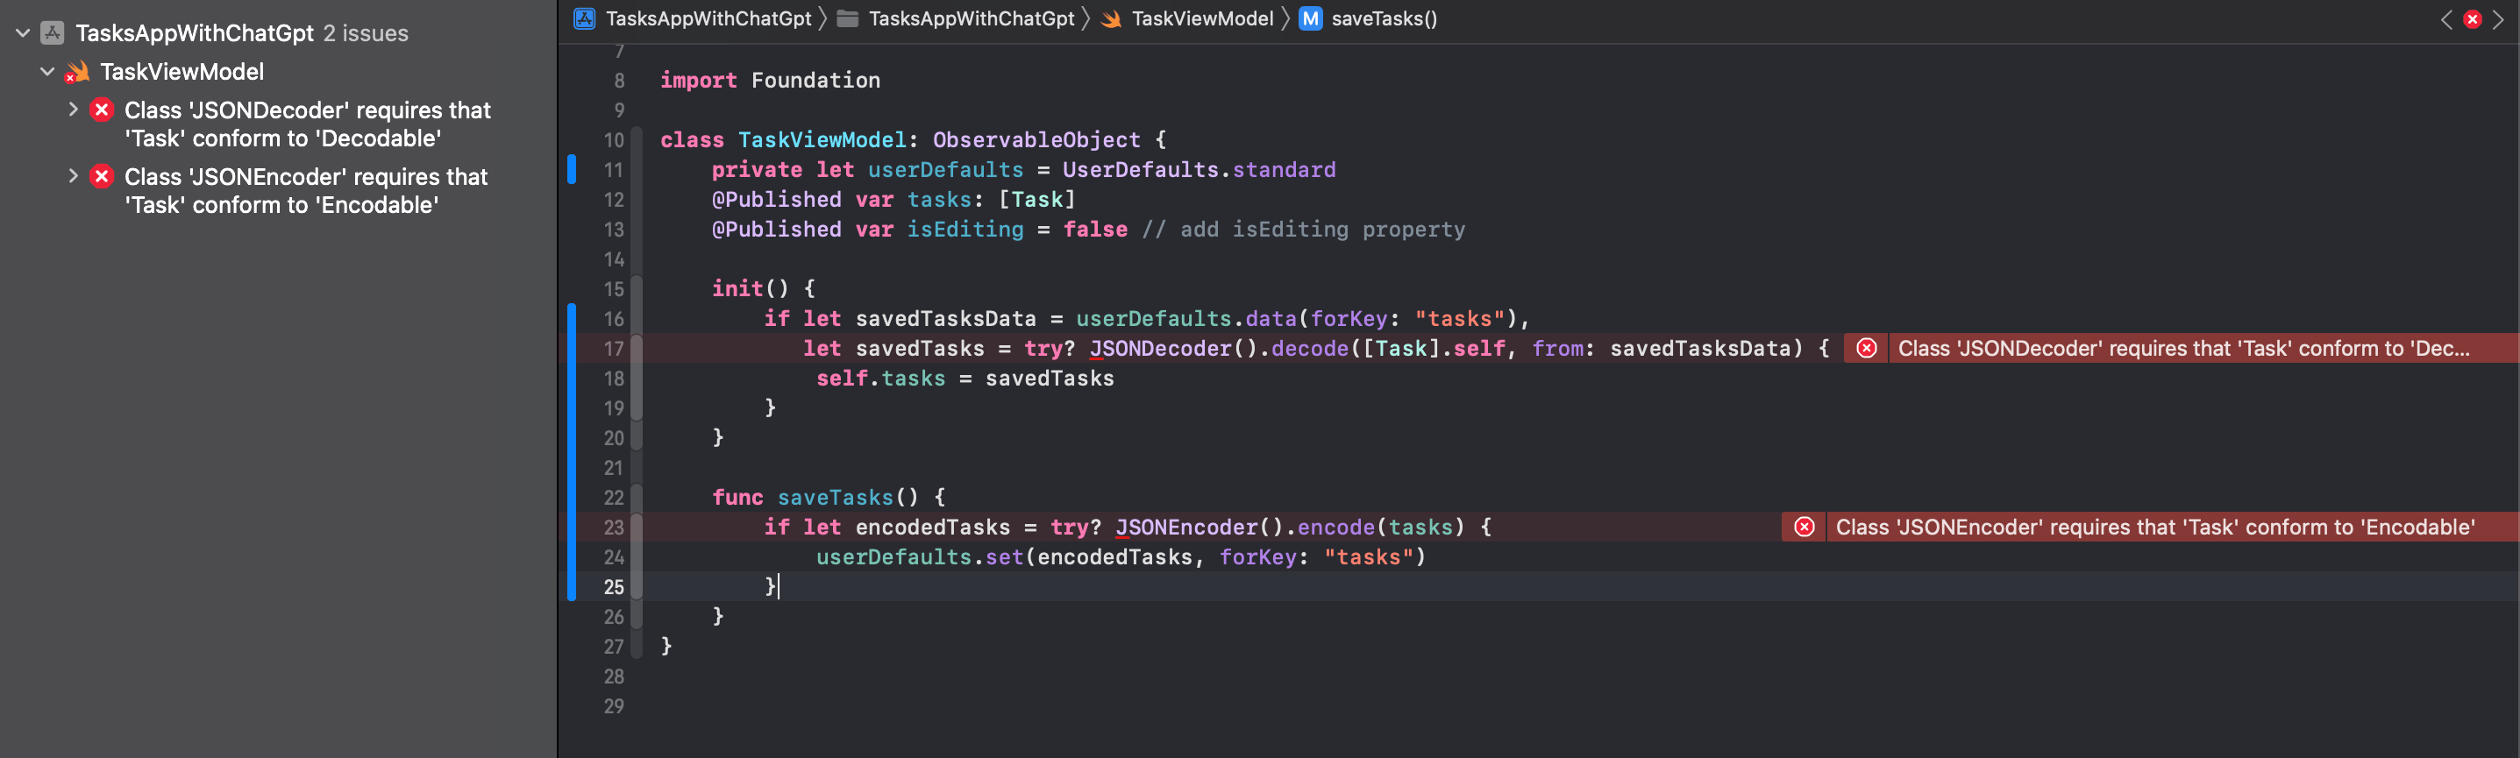Collapse the TaskViewModel file node
This screenshot has width=2520, height=758.
click(x=47, y=71)
